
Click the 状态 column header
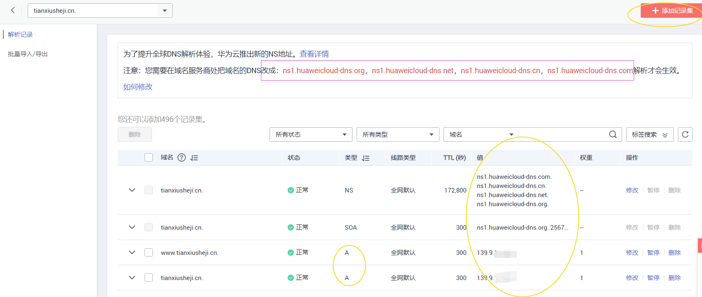294,158
